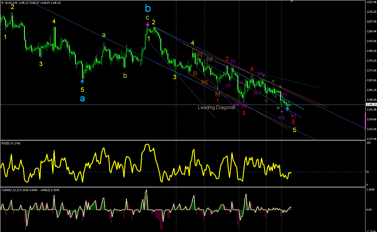Click the OsMA(7,12,3) indicator label
Screen dimensions: 377x232
point(30,190)
